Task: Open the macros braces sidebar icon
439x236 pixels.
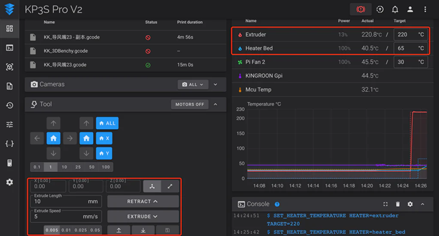Action: click(x=9, y=143)
